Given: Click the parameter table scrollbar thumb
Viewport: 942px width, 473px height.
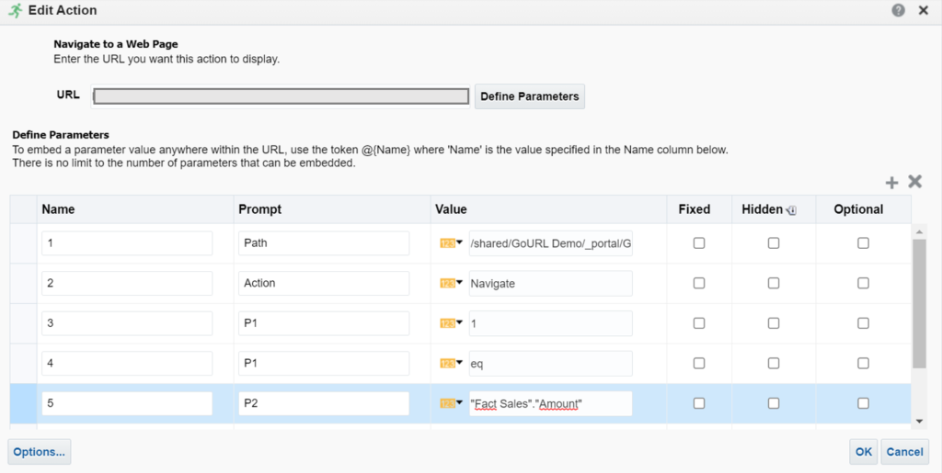Looking at the screenshot, I should click(x=919, y=303).
